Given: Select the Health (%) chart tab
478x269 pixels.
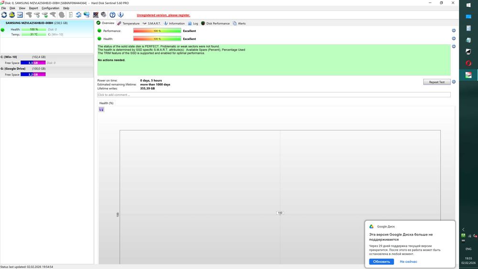Looking at the screenshot, I should 106,103.
